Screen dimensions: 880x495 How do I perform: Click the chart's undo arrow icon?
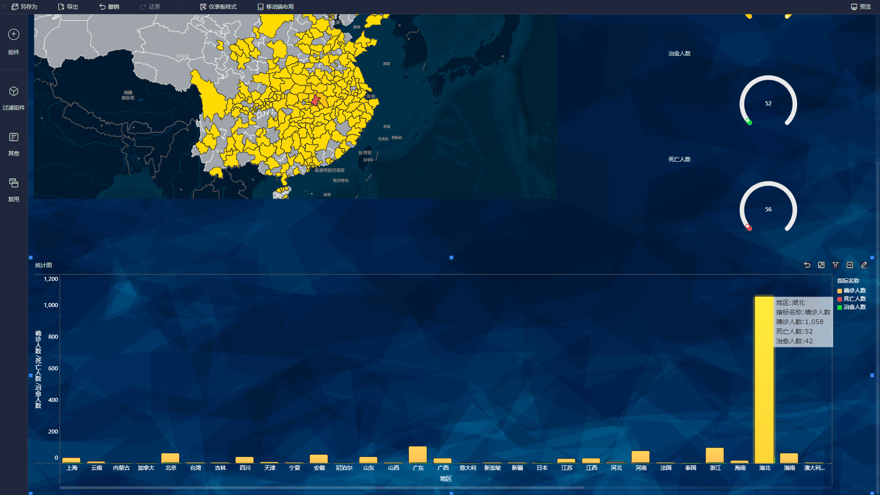(x=807, y=265)
